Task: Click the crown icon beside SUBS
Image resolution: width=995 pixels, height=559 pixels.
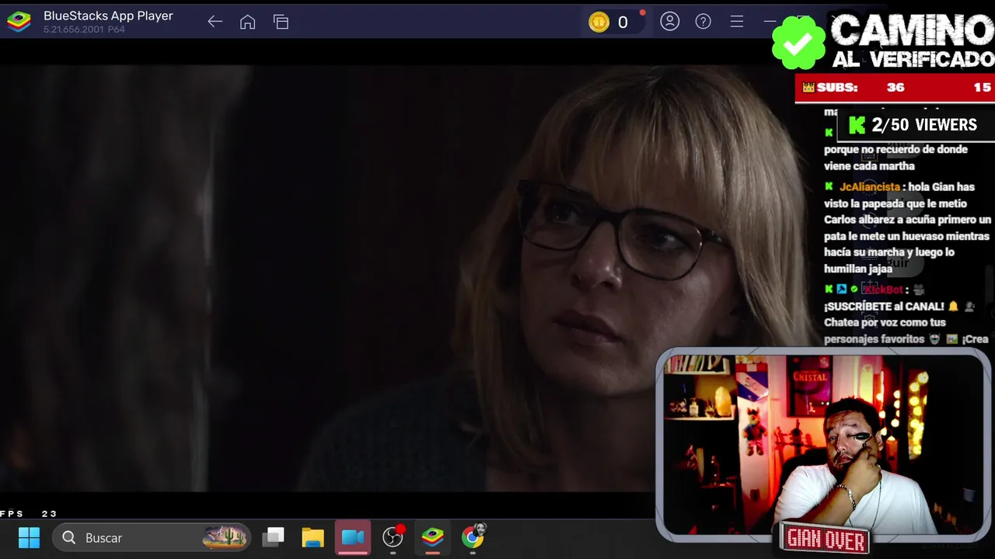Action: pyautogui.click(x=808, y=88)
